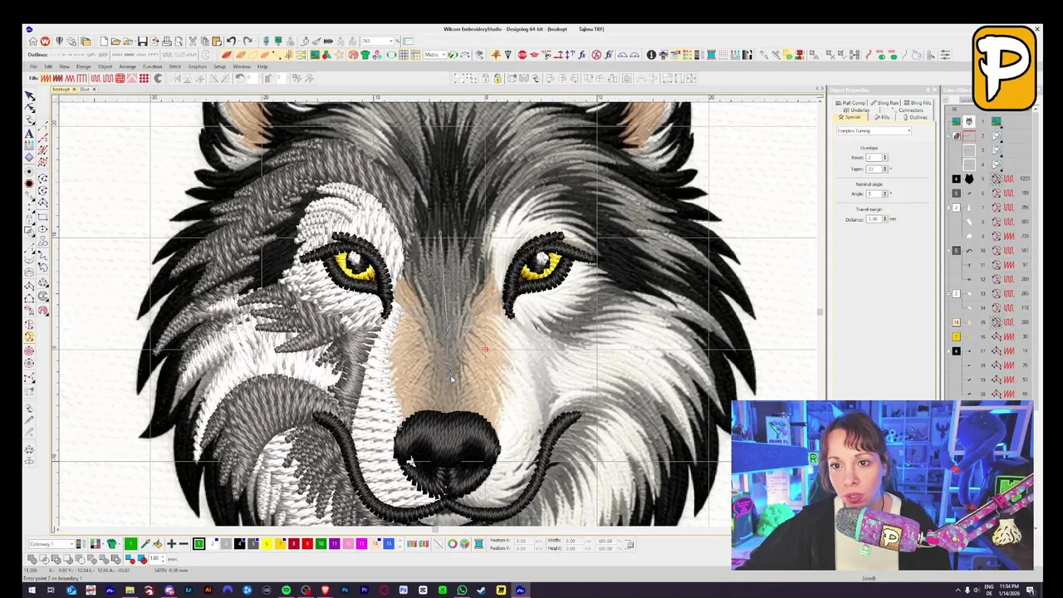Click the Angle input field
The height and width of the screenshot is (598, 1063).
874,194
